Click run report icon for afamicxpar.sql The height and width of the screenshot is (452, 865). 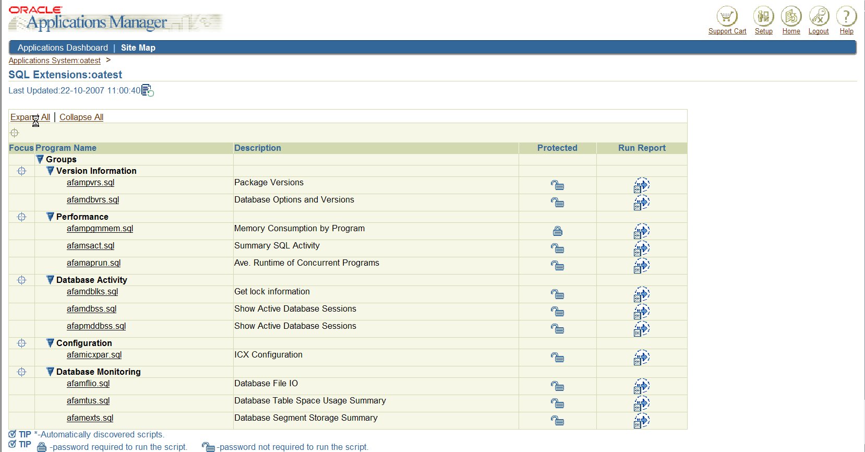[x=641, y=358]
